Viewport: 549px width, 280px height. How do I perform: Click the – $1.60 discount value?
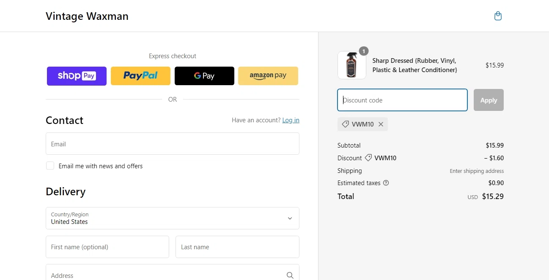[x=494, y=158]
